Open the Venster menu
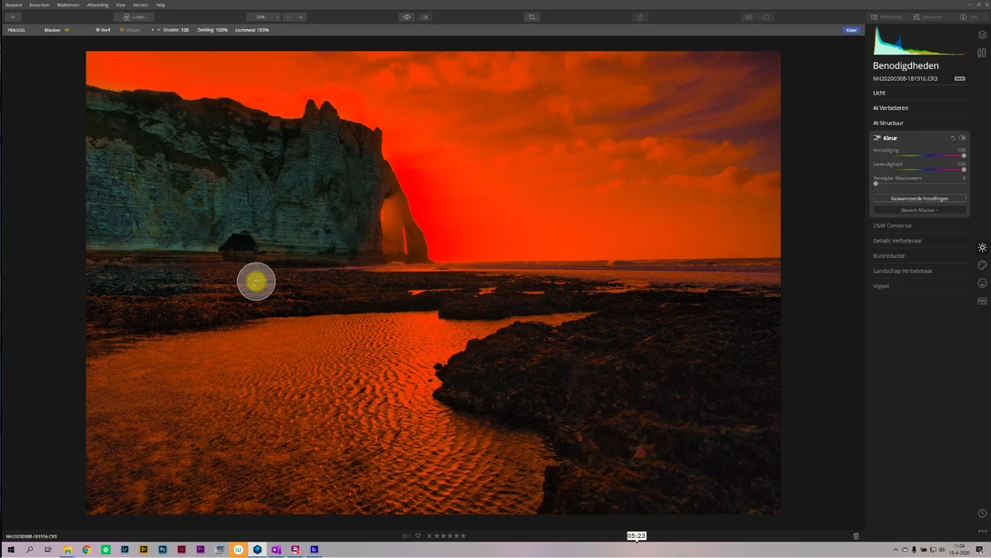 point(140,5)
